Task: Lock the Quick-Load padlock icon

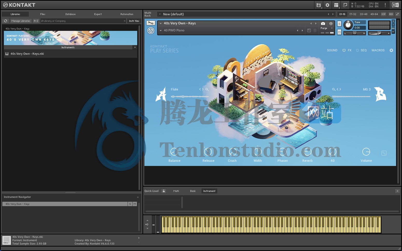Action: [x=164, y=191]
